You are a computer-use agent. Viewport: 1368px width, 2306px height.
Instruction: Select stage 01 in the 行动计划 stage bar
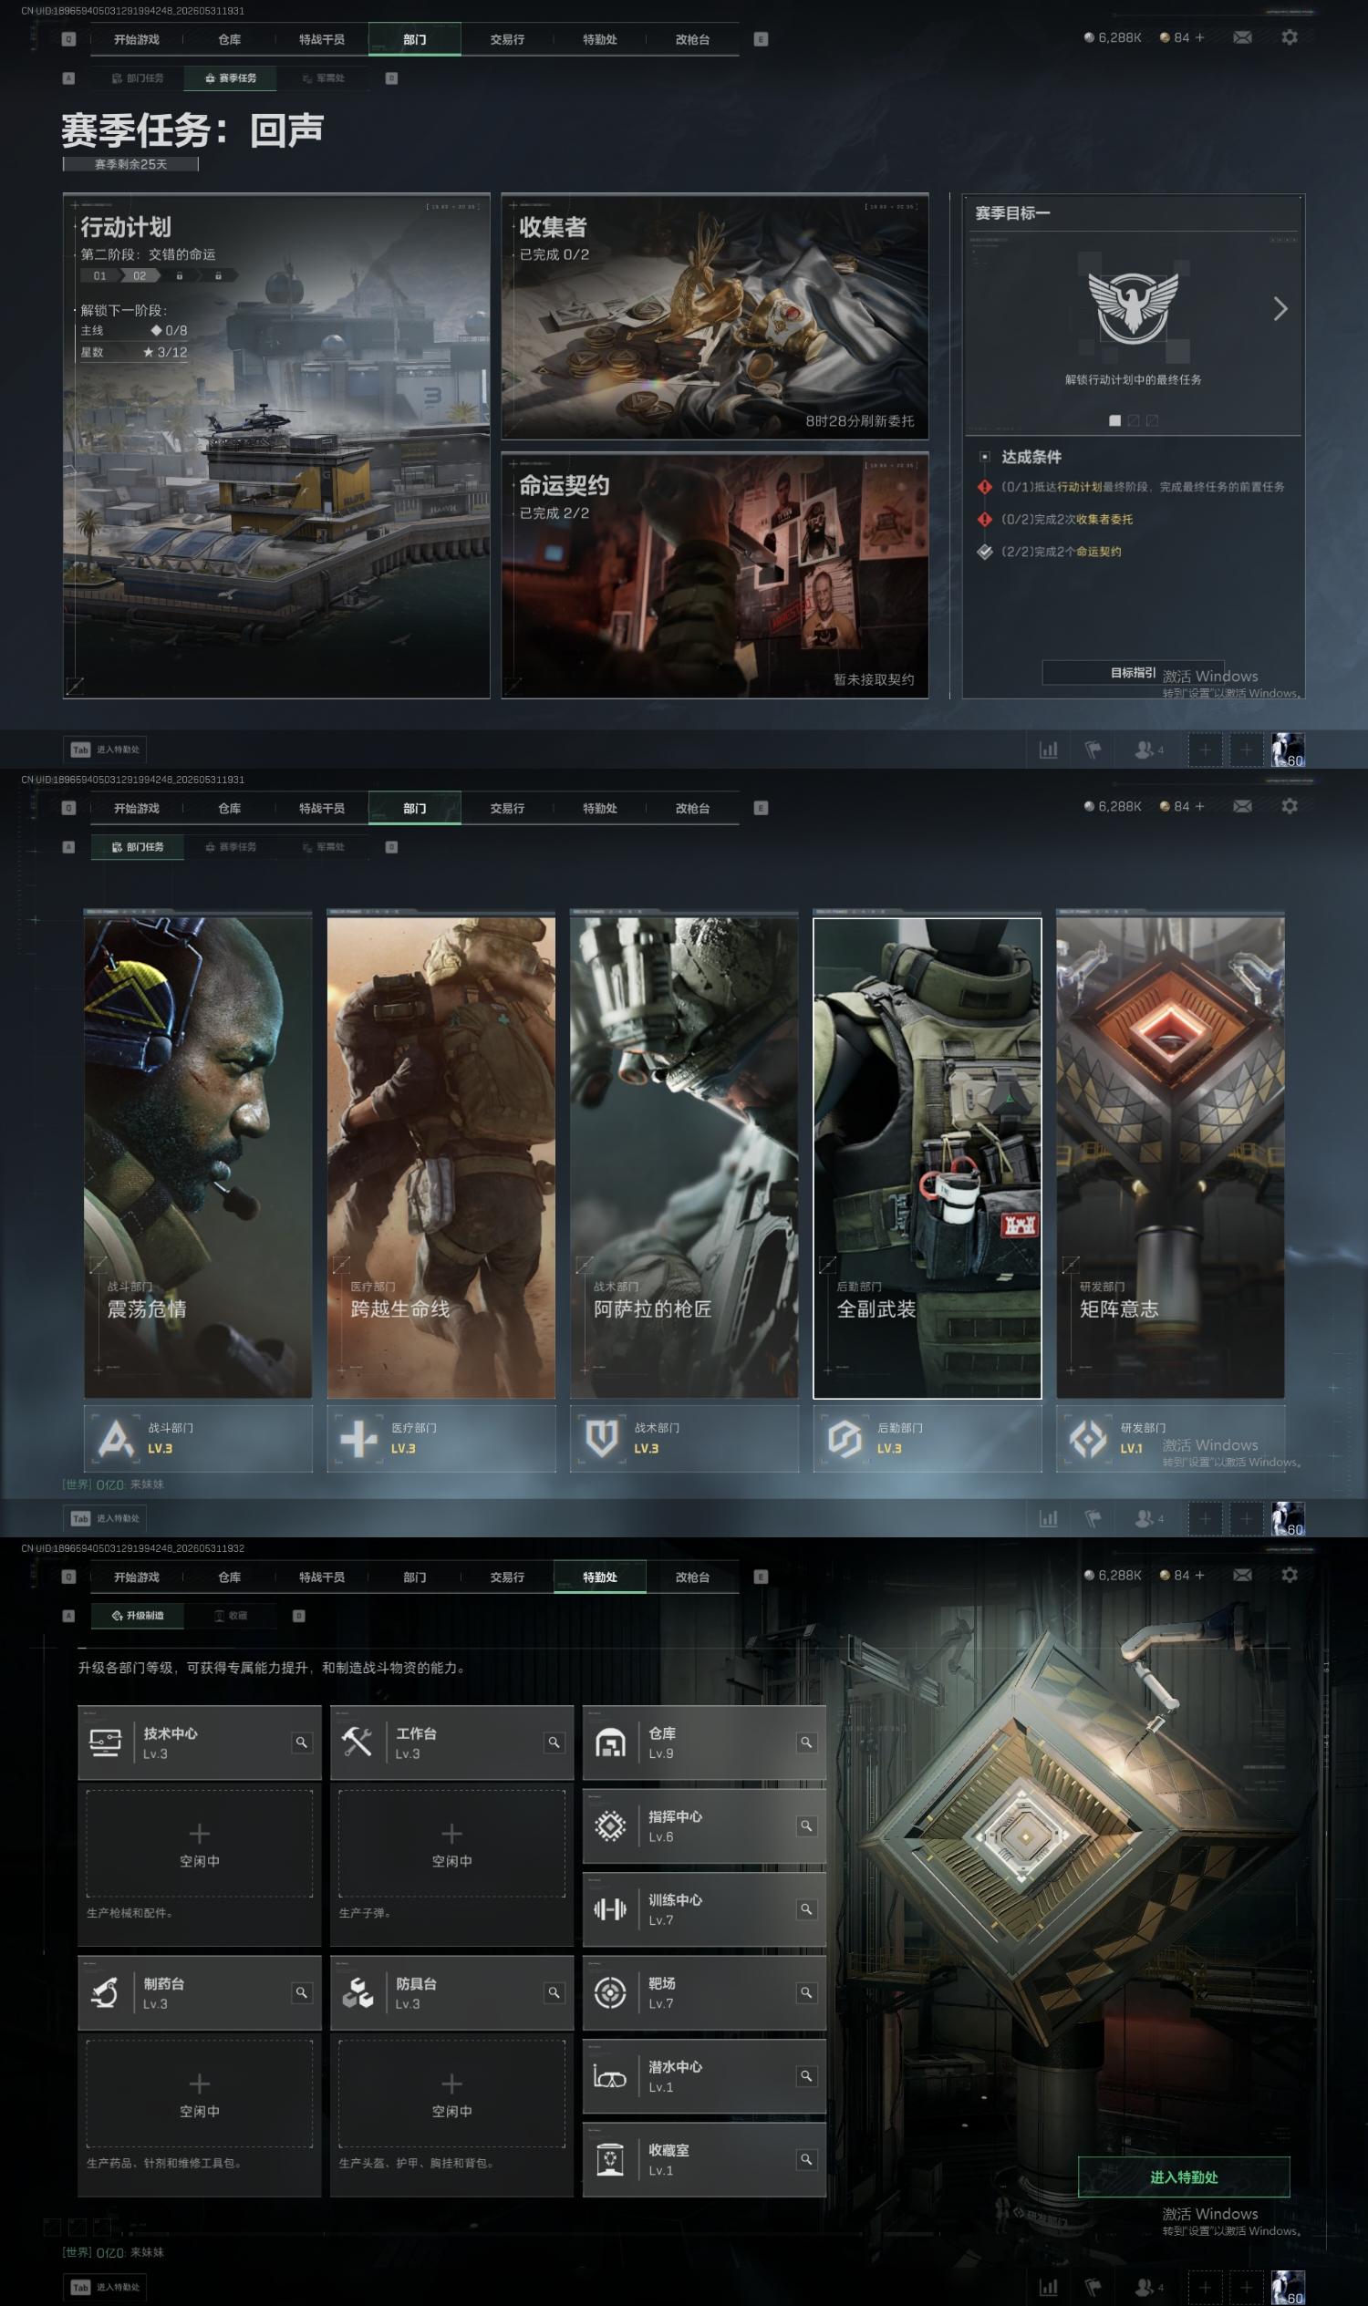click(x=99, y=275)
